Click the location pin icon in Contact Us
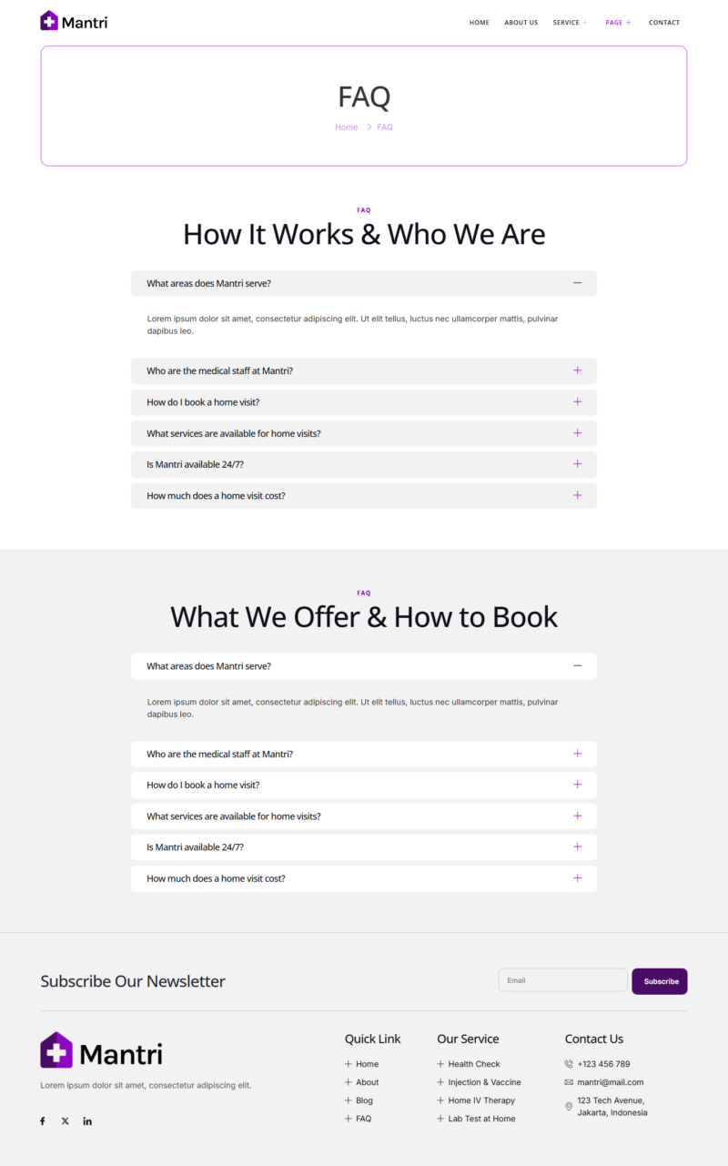 tap(569, 1107)
